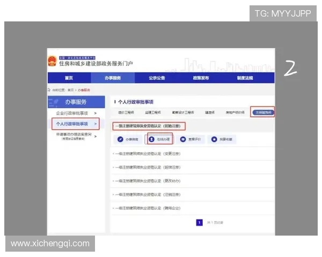Open the 政策发布 navigation item
322x257 pixels.
[x=201, y=78]
